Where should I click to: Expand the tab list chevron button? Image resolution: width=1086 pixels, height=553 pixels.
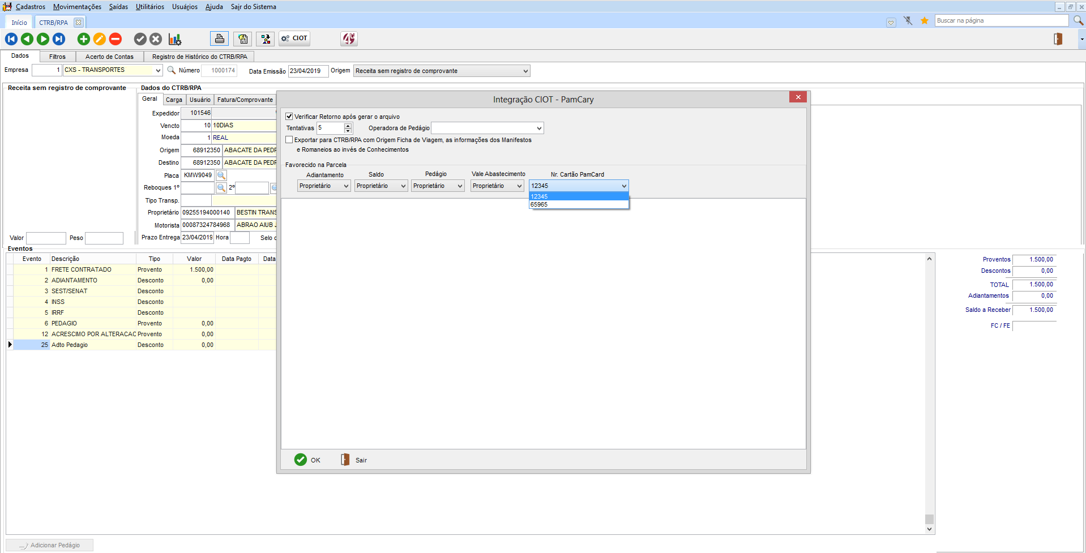coord(891,23)
